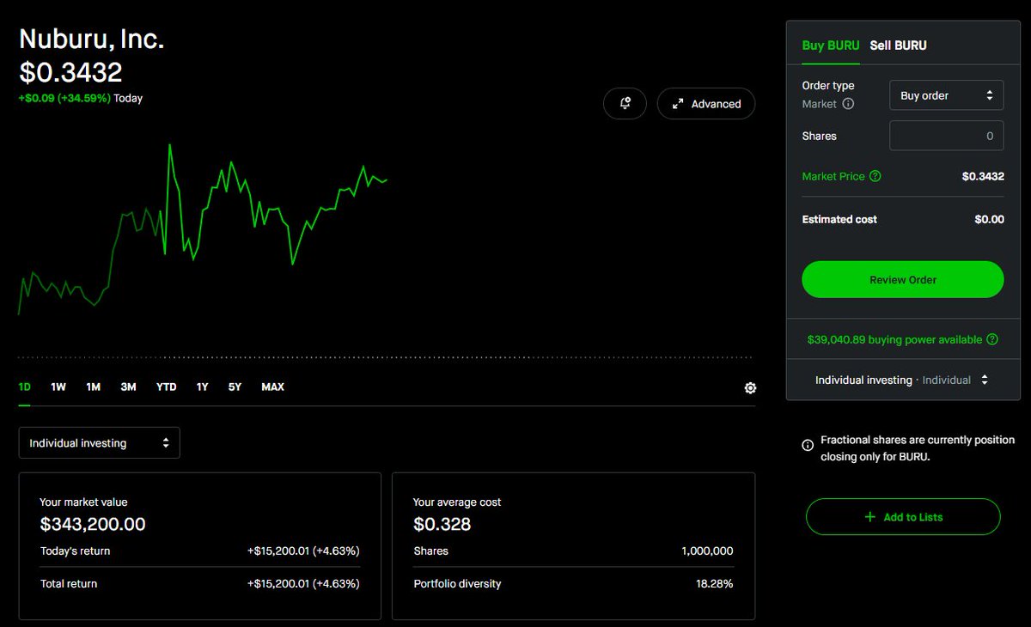The width and height of the screenshot is (1031, 627).
Task: Click the Total return amount
Action: tap(303, 584)
